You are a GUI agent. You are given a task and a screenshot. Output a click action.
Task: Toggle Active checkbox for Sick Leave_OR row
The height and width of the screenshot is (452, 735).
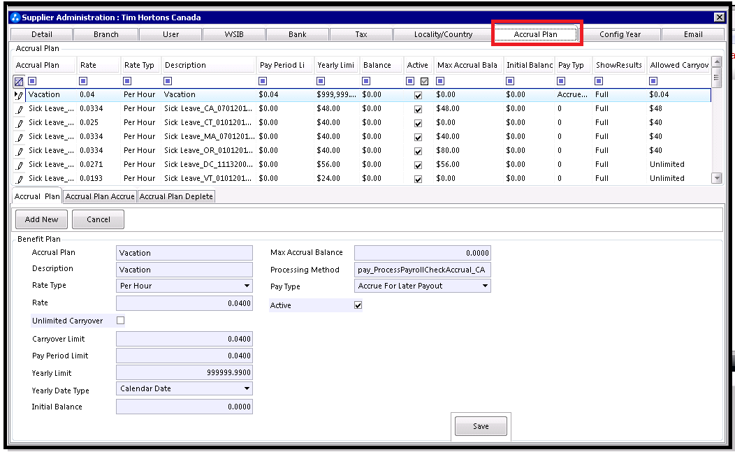[x=418, y=152]
